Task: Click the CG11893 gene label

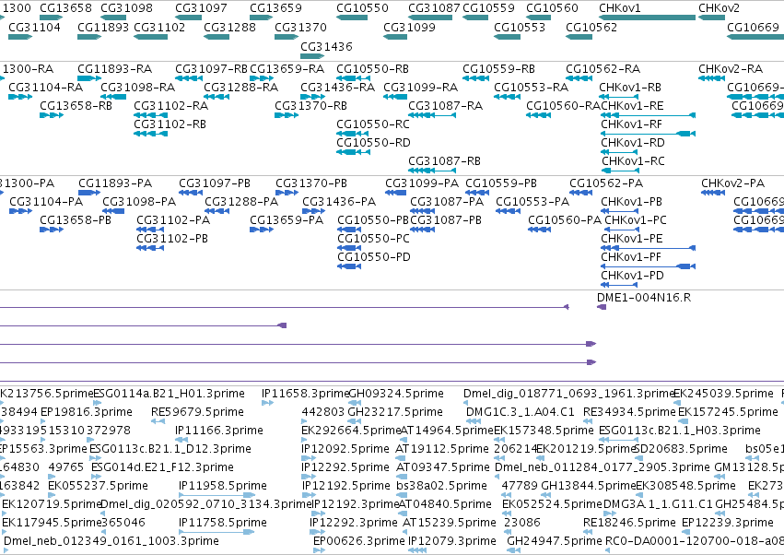Action: click(x=103, y=27)
